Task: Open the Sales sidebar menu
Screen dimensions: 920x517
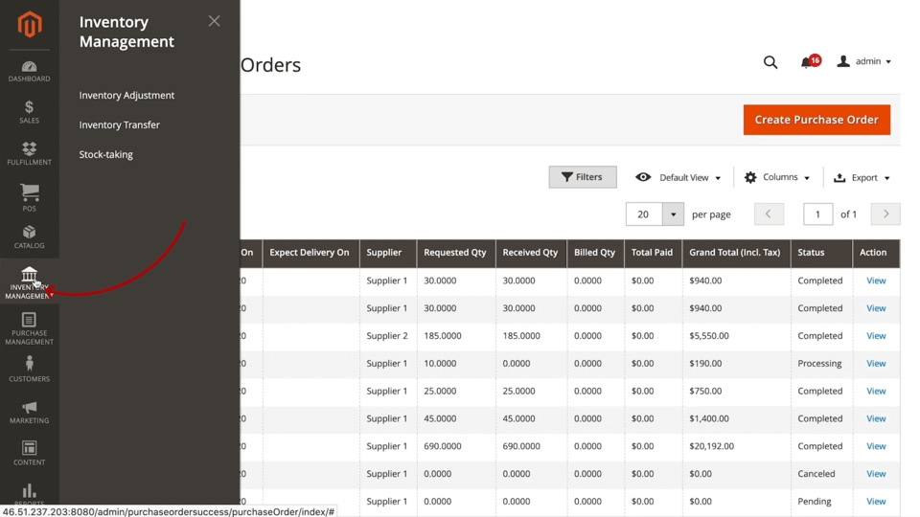Action: (29, 112)
